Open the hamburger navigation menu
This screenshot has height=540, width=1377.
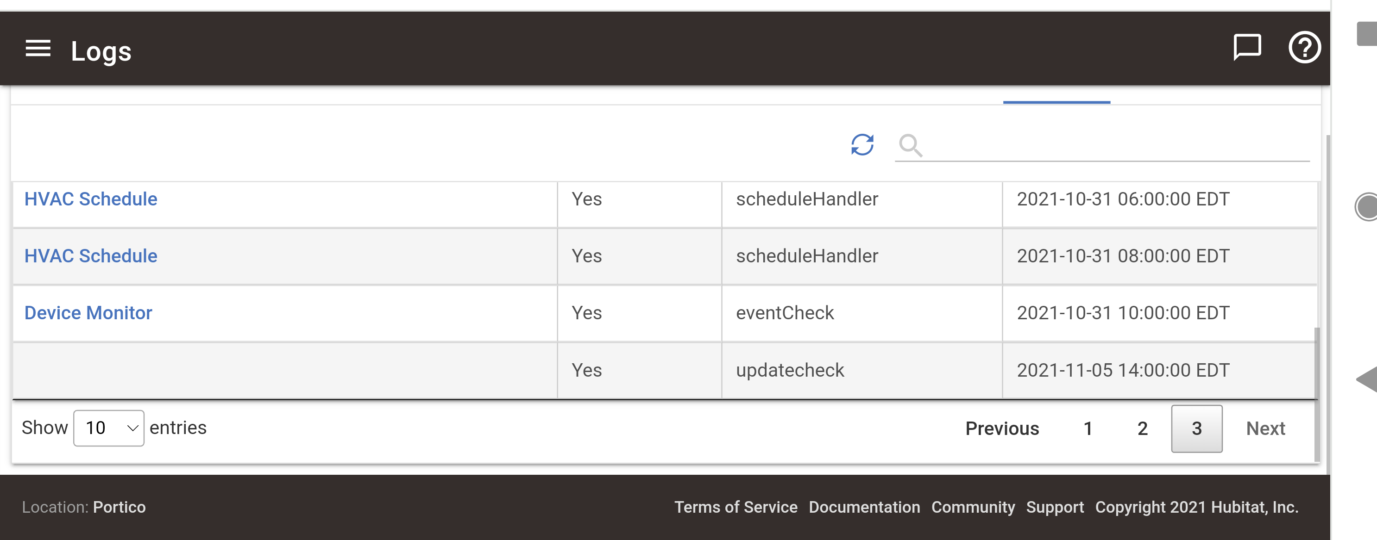(x=38, y=49)
